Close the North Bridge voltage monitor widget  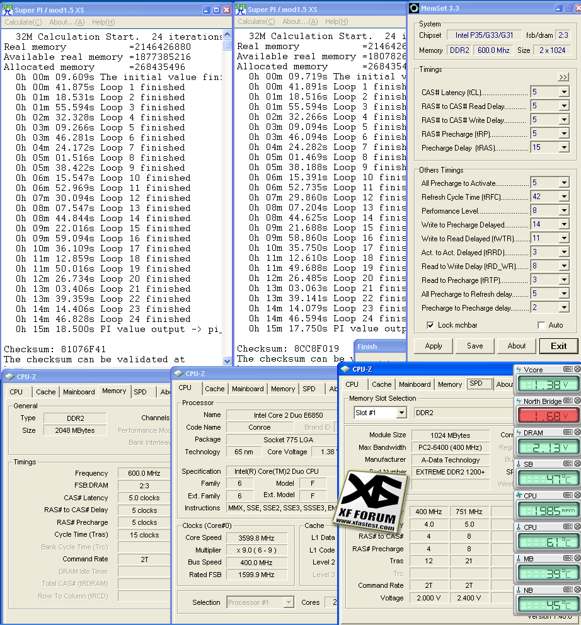click(576, 401)
